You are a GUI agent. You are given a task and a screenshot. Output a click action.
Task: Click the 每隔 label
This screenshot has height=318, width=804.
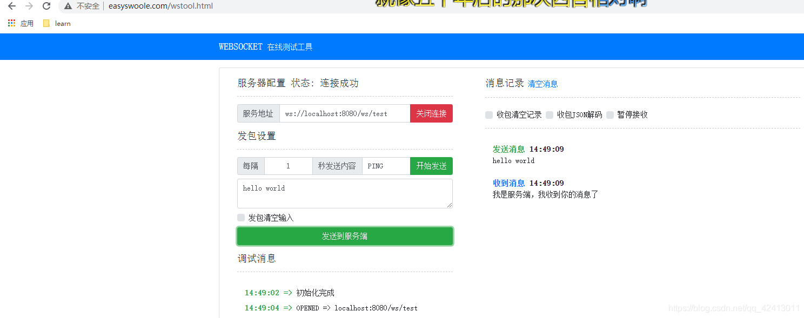(251, 166)
